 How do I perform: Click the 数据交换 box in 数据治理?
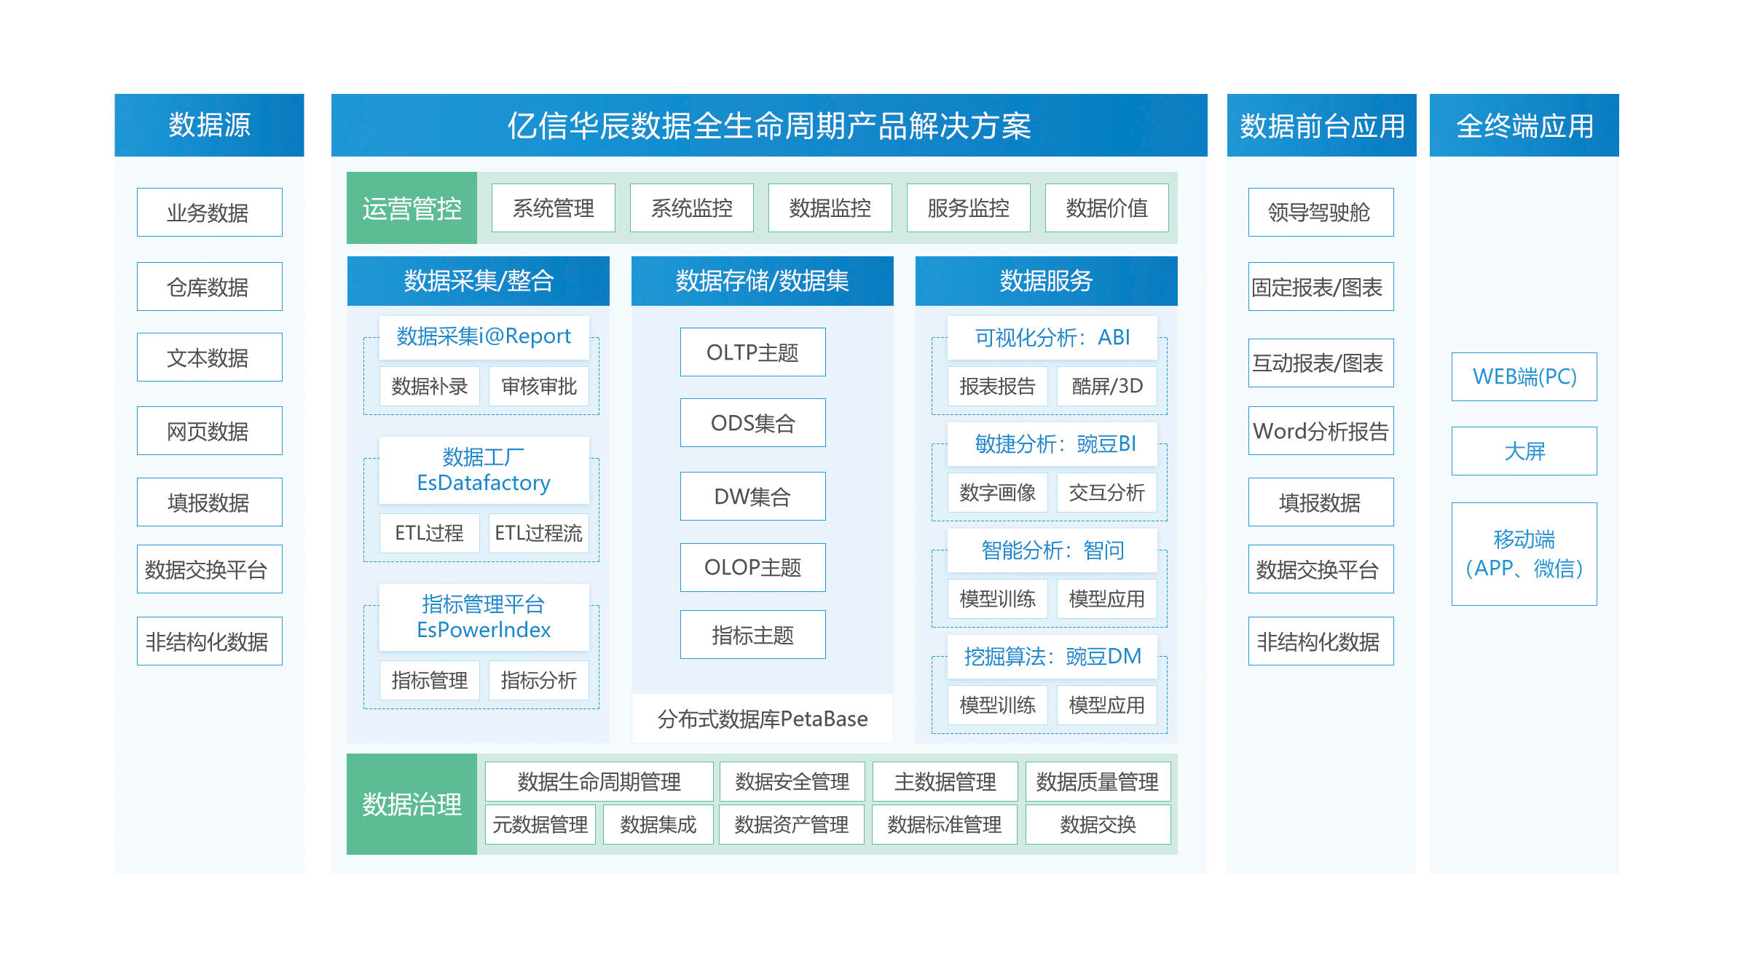click(1098, 824)
